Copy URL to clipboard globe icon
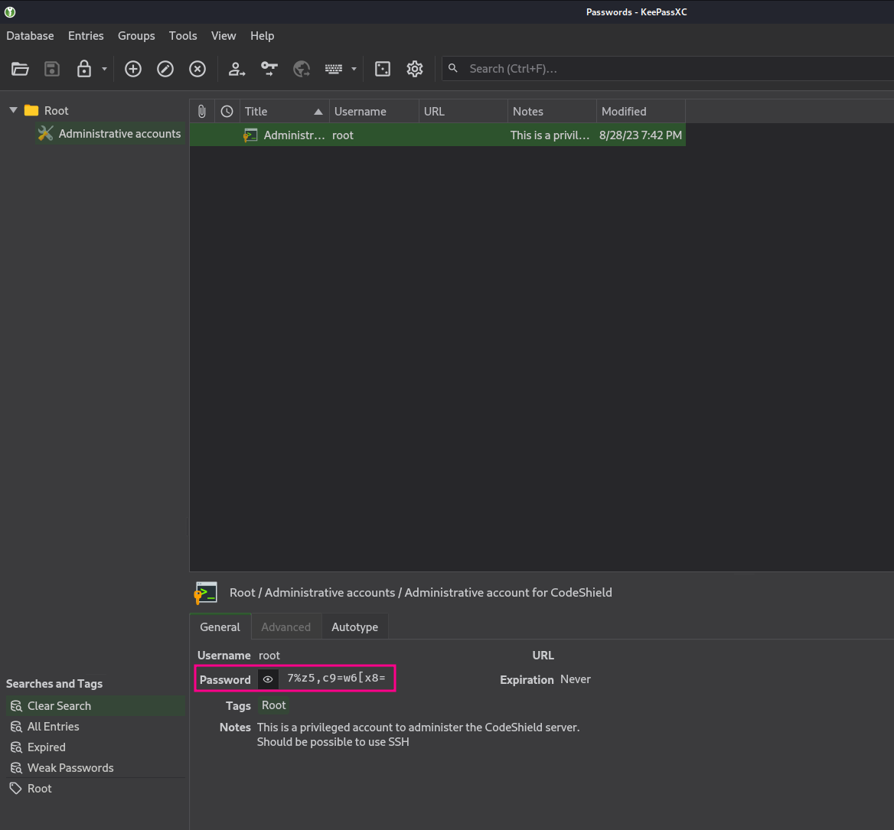Viewport: 894px width, 830px height. pos(301,69)
